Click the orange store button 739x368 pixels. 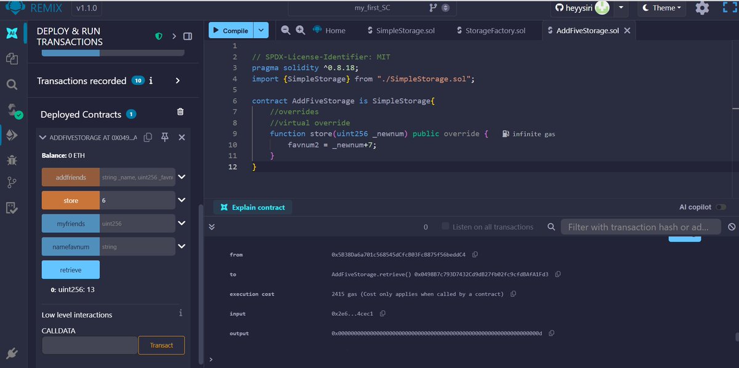tap(70, 200)
